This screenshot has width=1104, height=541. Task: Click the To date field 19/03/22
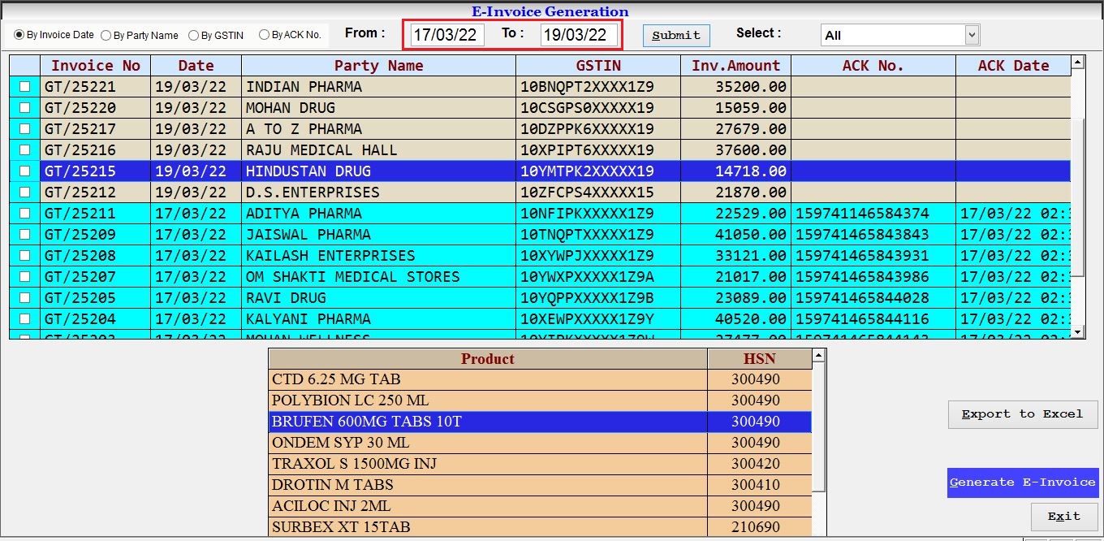click(578, 35)
